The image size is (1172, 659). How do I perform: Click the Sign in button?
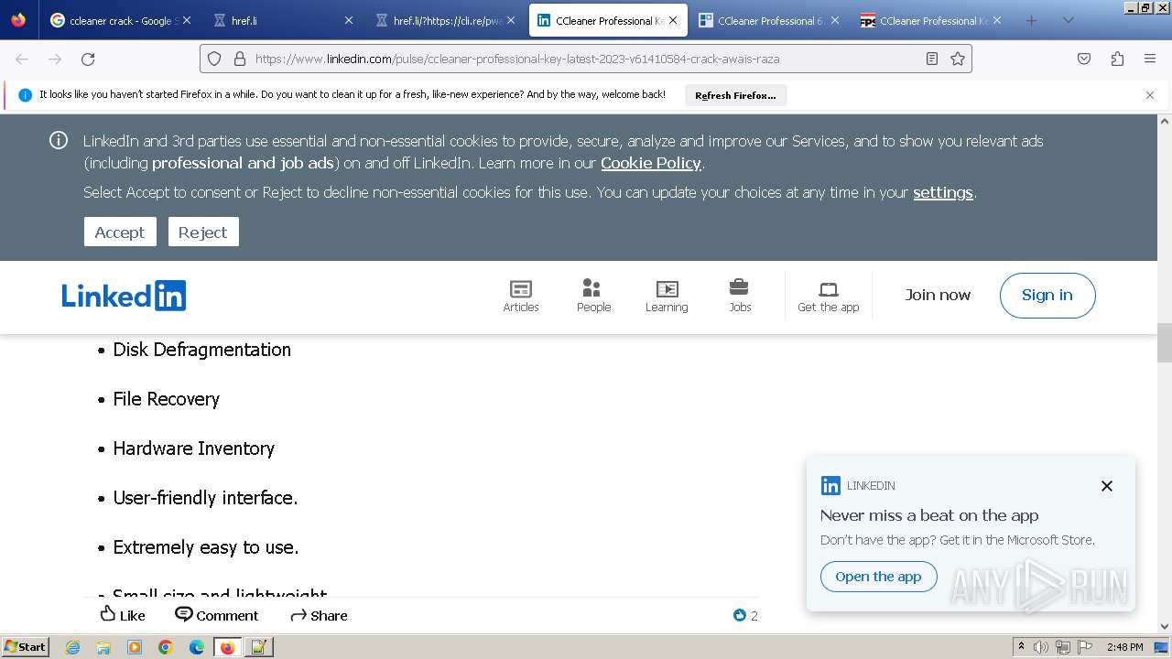click(1047, 296)
